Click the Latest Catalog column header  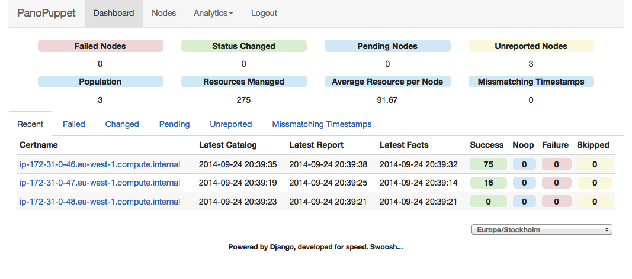point(227,145)
